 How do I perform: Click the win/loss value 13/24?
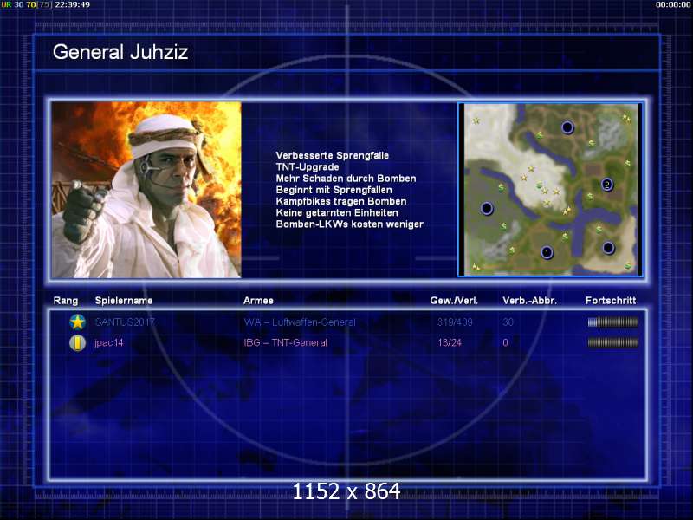pos(450,342)
